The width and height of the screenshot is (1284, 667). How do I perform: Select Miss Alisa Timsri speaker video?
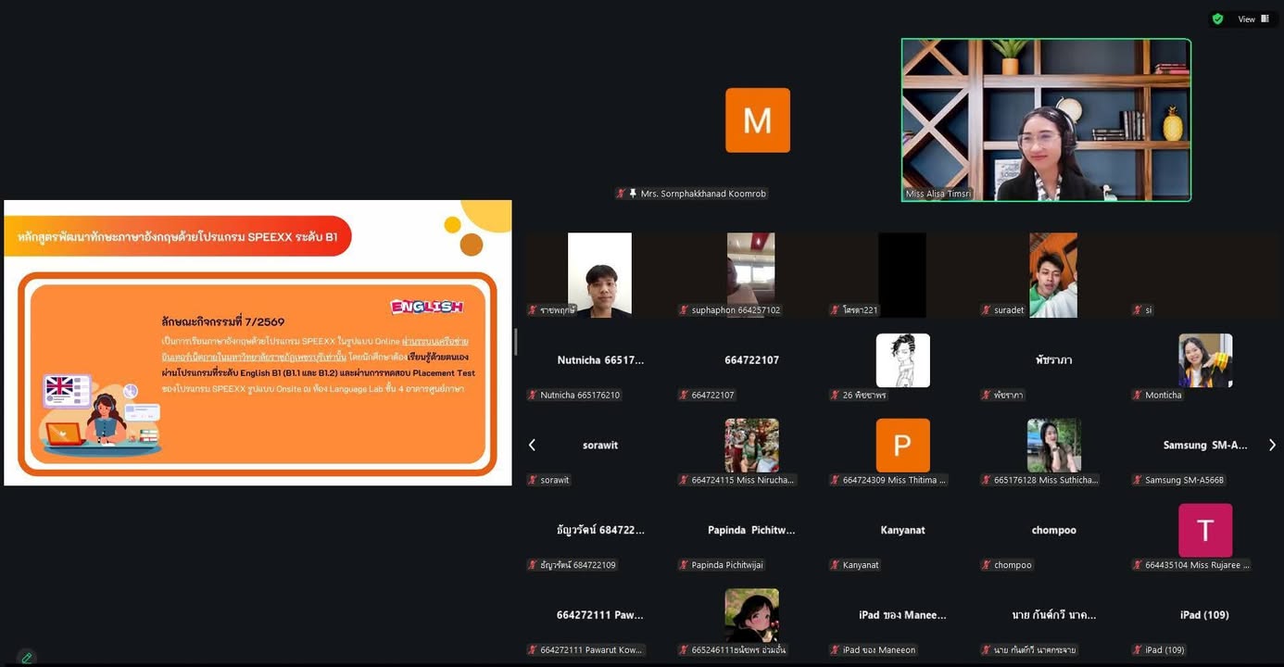coord(1046,120)
